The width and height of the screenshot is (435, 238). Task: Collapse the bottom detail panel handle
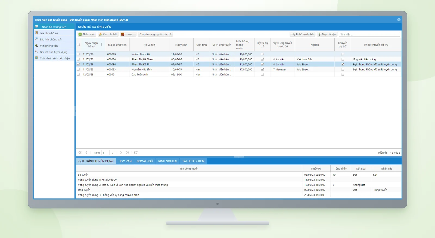pyautogui.click(x=239, y=157)
